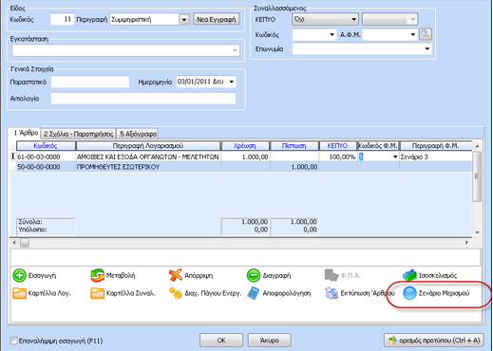Open Καρτέλλα Συναλ. folder icon

click(97, 293)
